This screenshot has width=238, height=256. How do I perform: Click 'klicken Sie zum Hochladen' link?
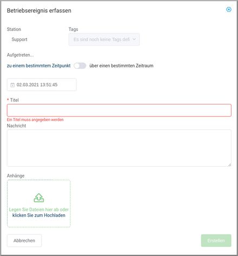[39, 215]
